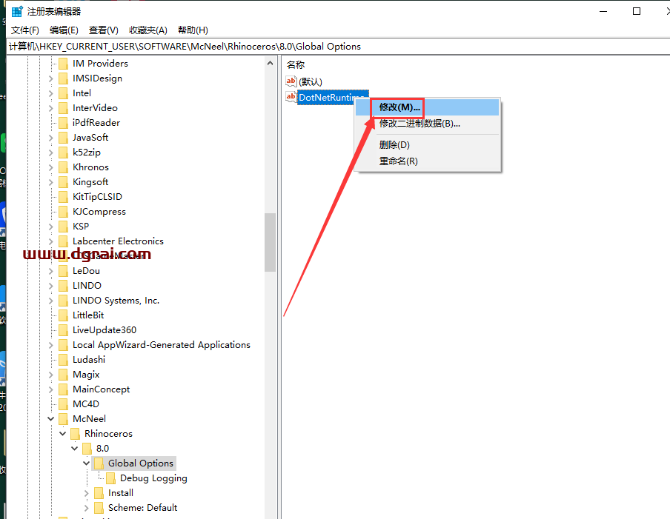Click the tree scrollbar up arrow
The width and height of the screenshot is (670, 519).
coord(270,63)
